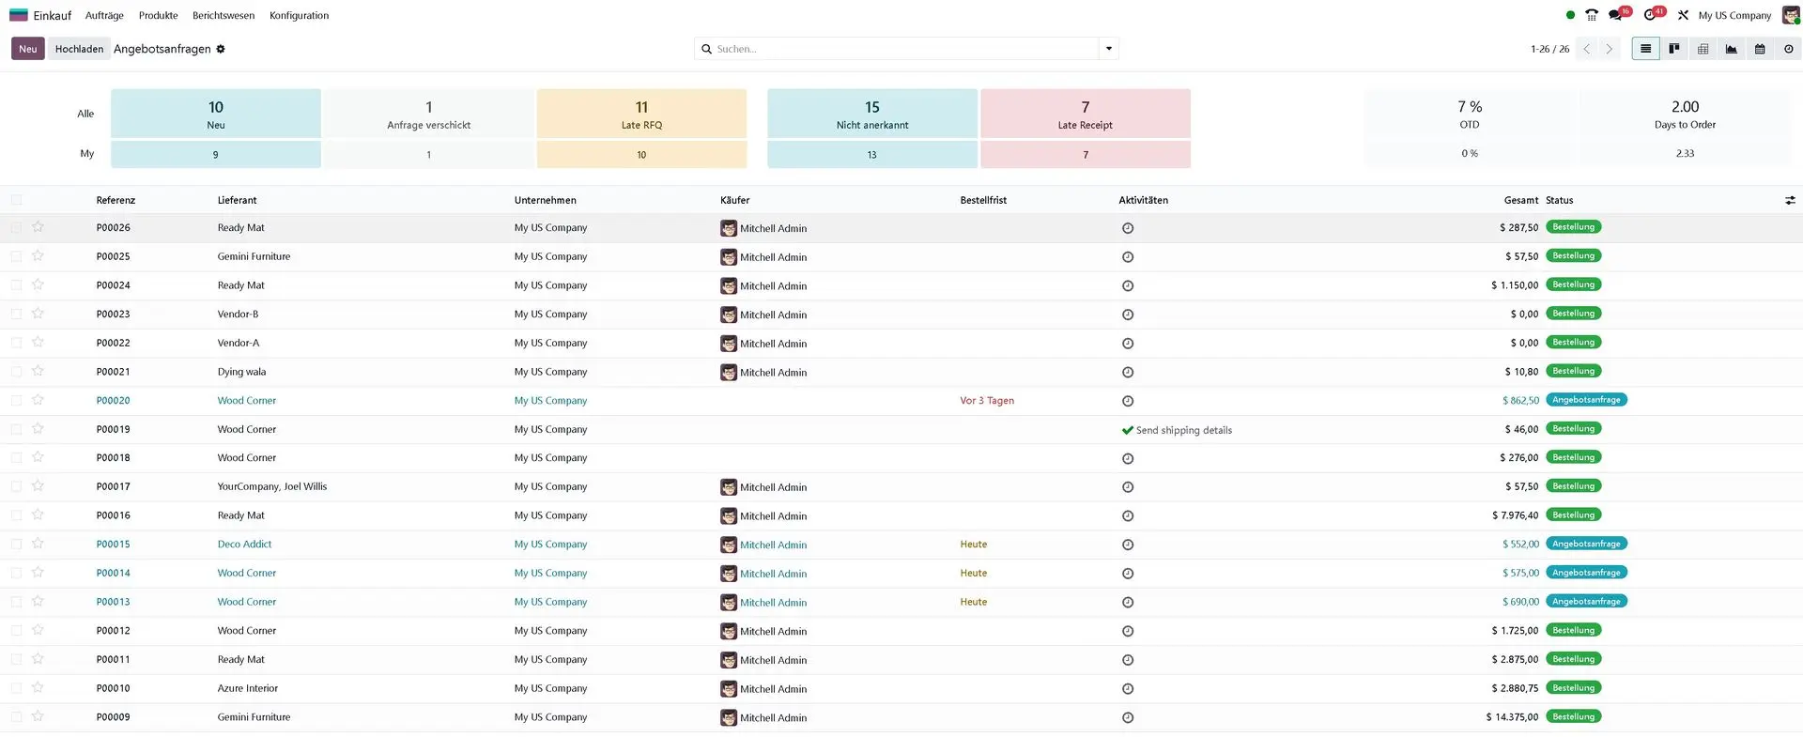Open the activity view clock icon

point(1788,49)
